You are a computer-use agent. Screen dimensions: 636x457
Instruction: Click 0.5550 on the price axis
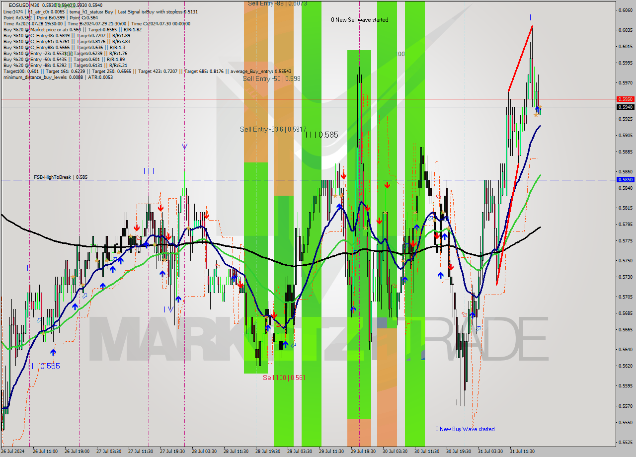click(625, 422)
